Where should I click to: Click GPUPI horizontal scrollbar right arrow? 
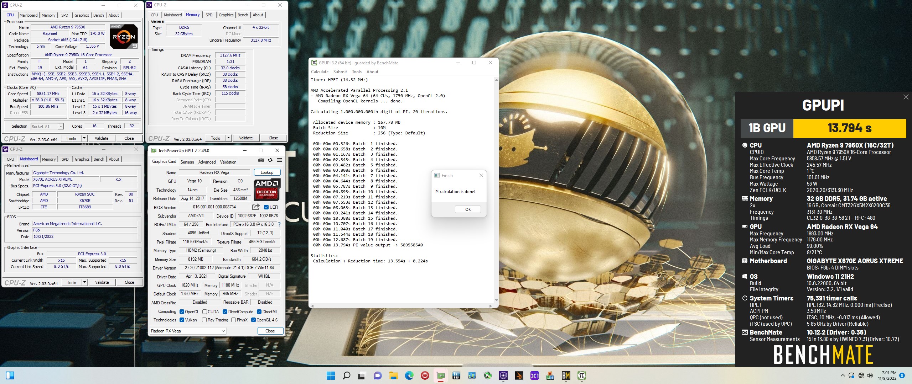click(491, 306)
